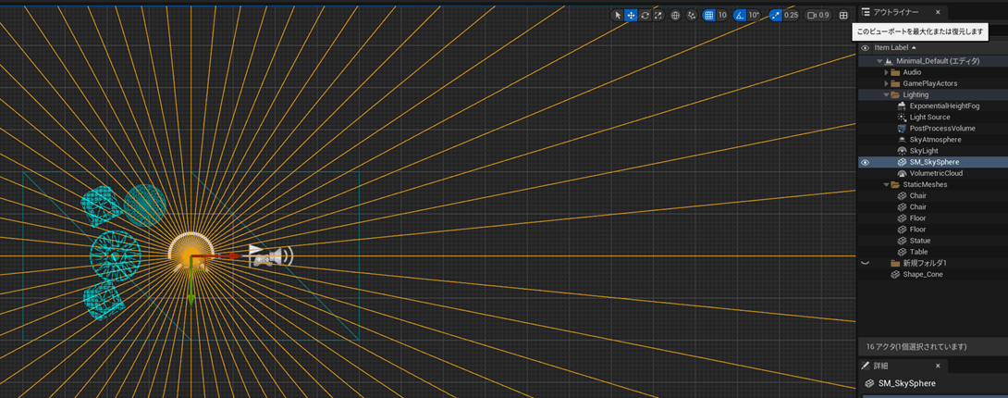Image resolution: width=1008 pixels, height=398 pixels.
Task: Open the surface snapping options icon
Action: 692,16
